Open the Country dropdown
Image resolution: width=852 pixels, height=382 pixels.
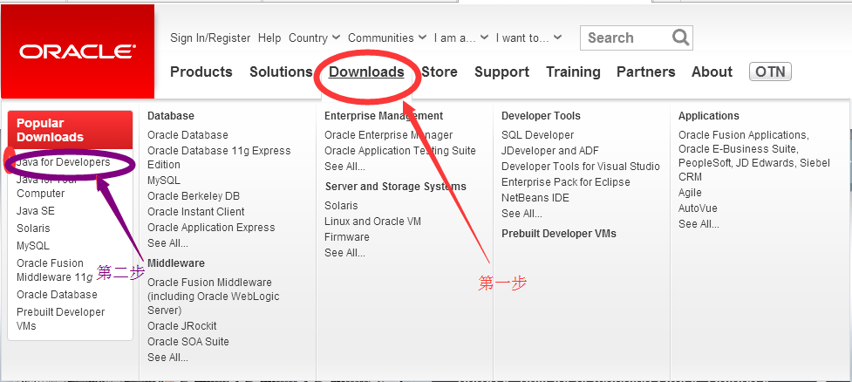[x=314, y=38]
